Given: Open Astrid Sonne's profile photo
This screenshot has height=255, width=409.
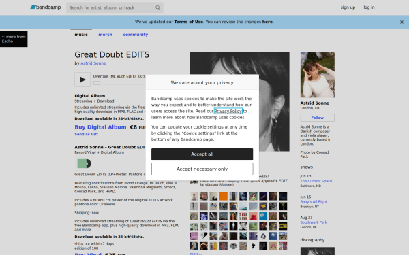Looking at the screenshot, I should coord(318,75).
